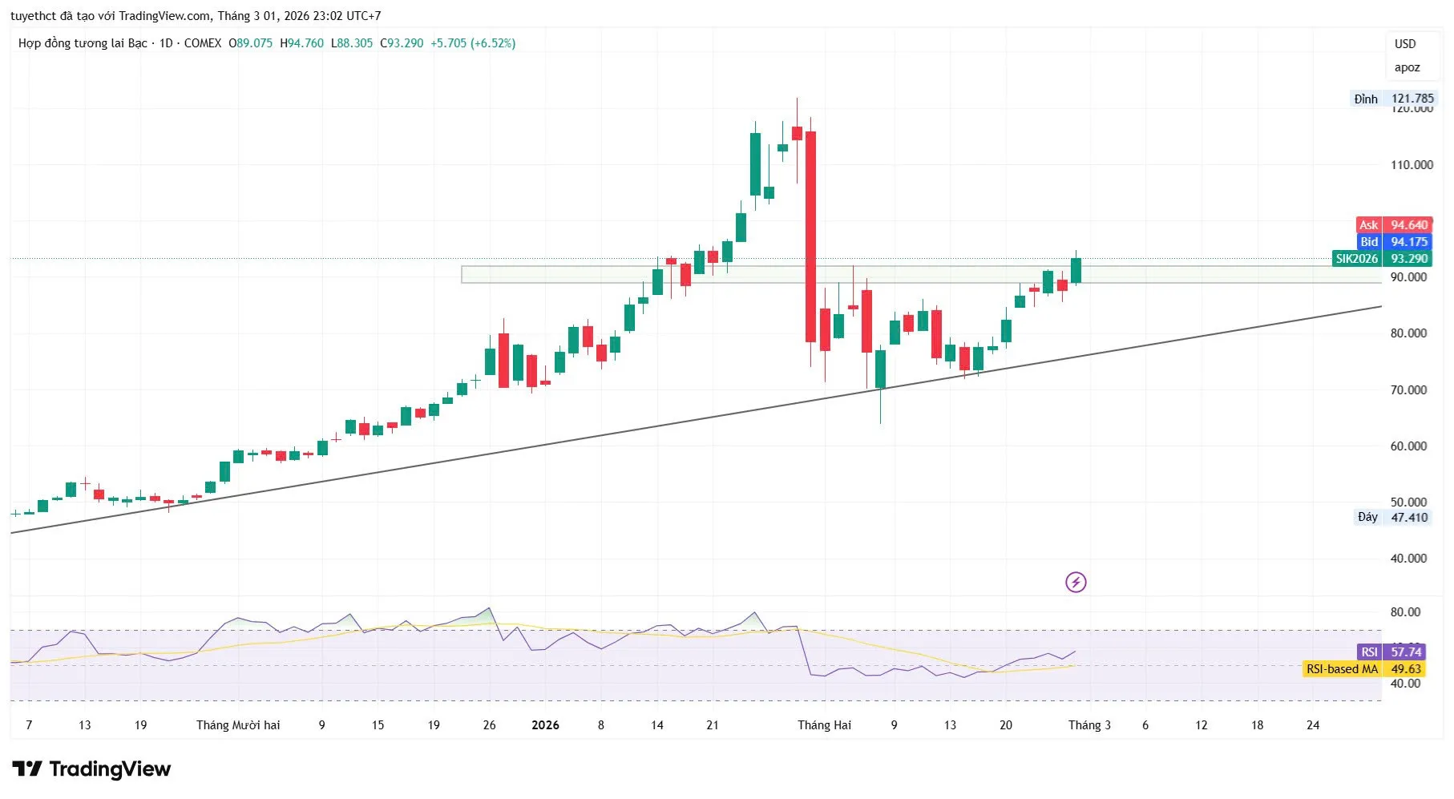Select the green SIK2026 93.290 price tag
This screenshot has width=1454, height=799.
[1381, 259]
